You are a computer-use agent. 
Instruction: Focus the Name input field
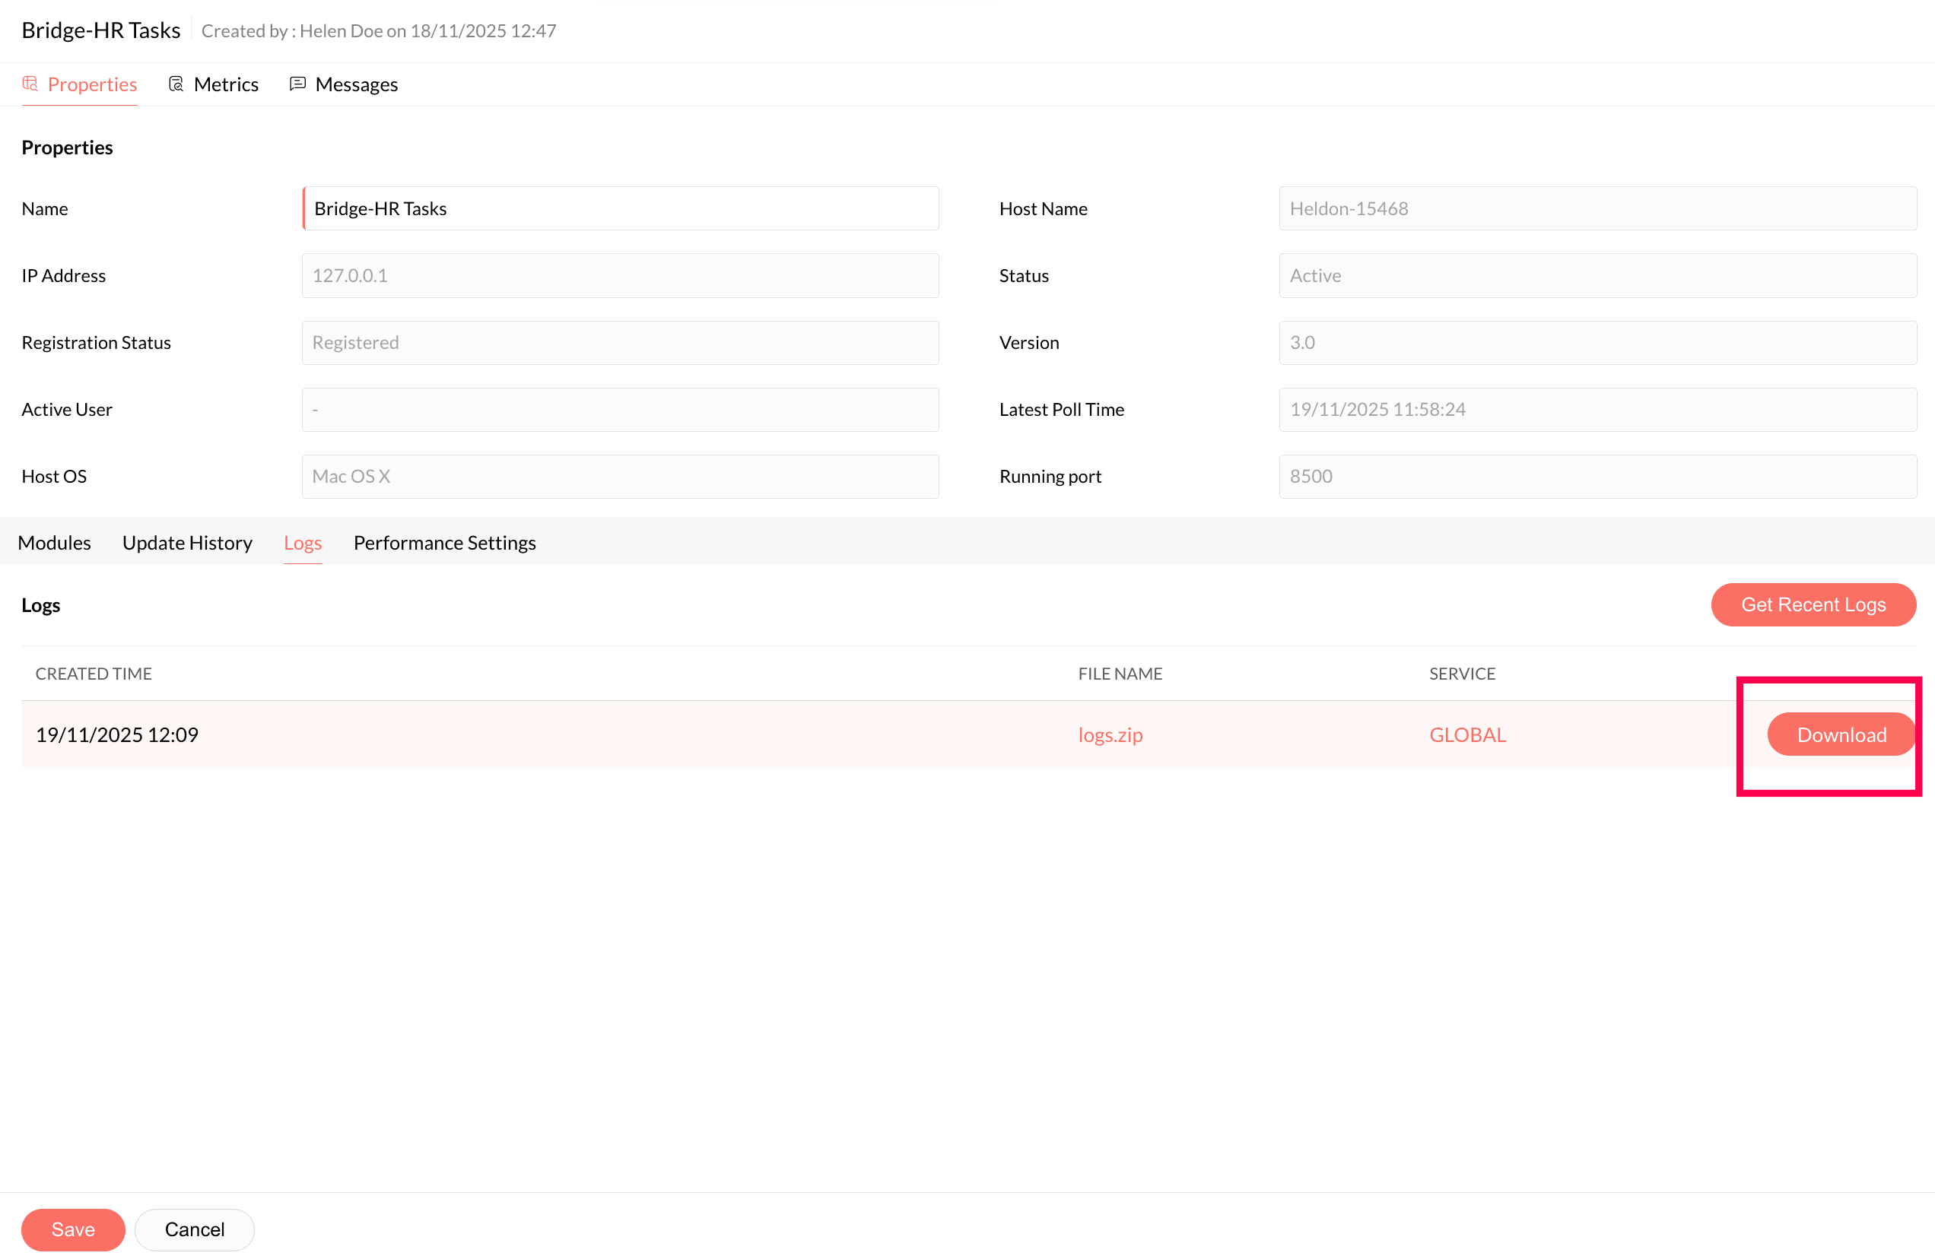621,209
